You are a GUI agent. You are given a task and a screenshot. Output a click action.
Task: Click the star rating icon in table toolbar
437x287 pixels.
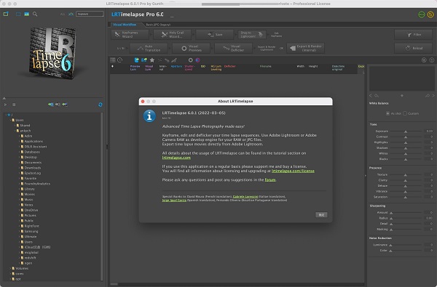[152, 60]
